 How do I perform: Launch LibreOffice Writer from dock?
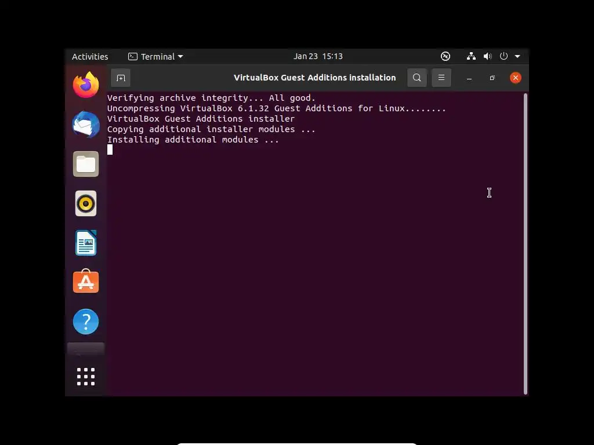tap(86, 243)
